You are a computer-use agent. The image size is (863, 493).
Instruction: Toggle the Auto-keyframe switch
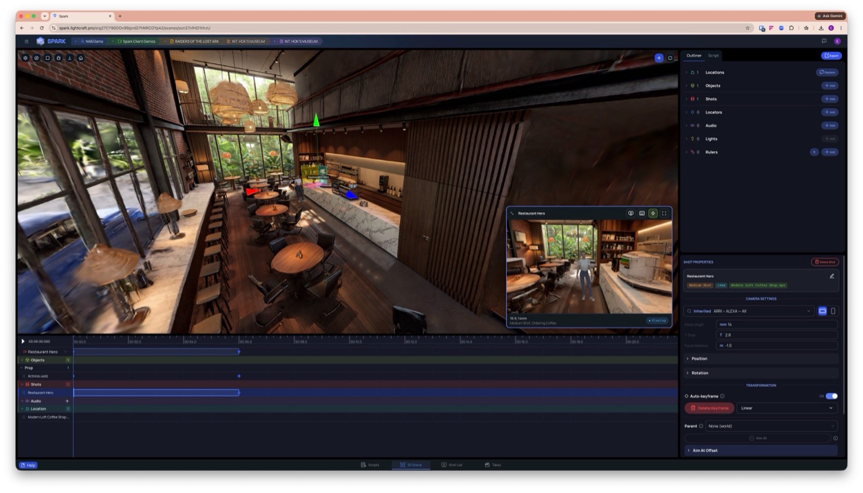[832, 396]
